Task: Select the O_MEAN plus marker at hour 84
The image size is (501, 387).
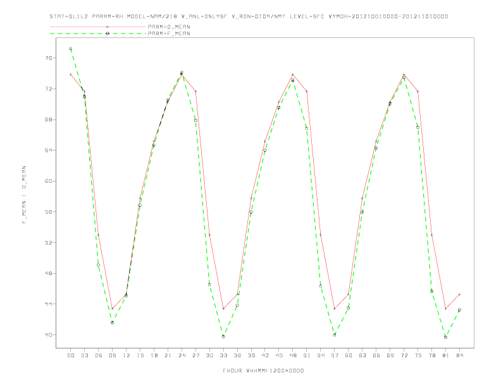Action: 459,295
